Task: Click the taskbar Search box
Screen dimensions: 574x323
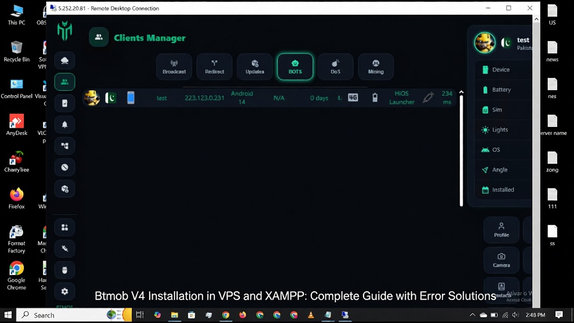Action: coord(74,315)
